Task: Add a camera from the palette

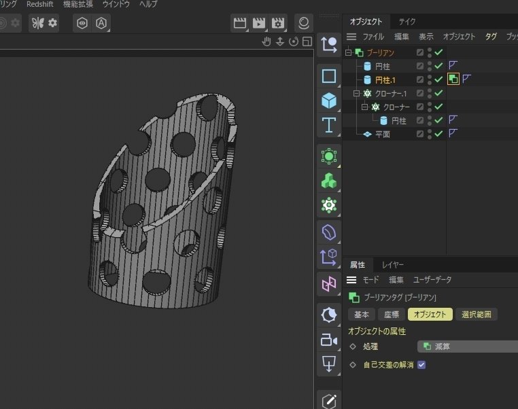Action: click(329, 340)
